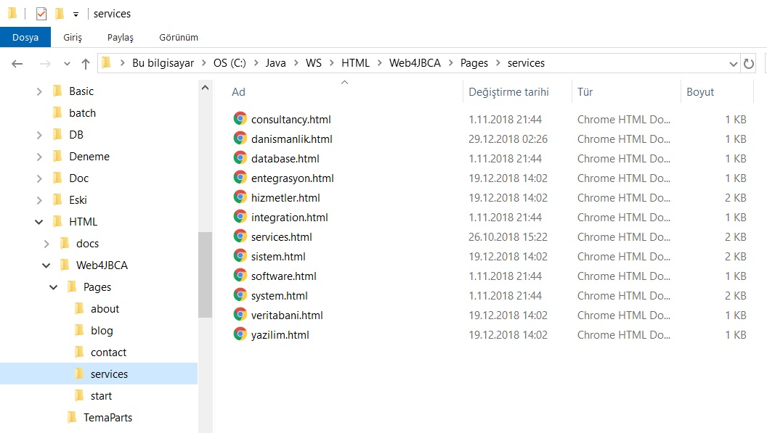Click the Chrome icon next to danismanlik.html
Image resolution: width=767 pixels, height=433 pixels.
pos(240,139)
